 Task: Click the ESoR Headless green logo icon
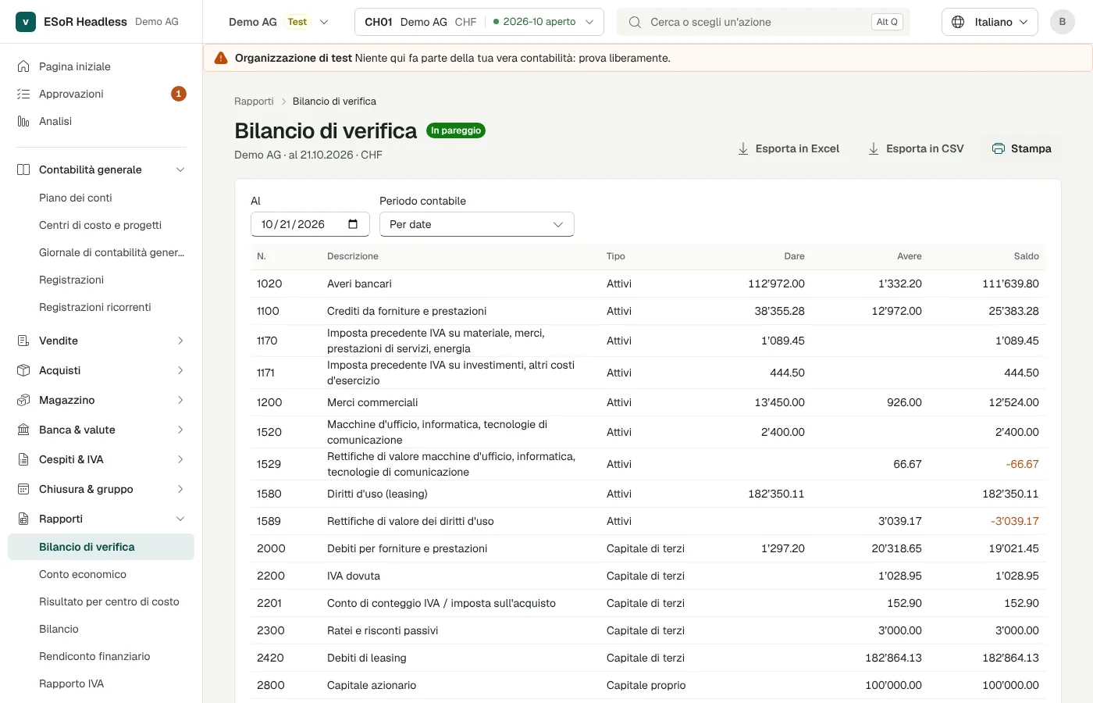(26, 22)
